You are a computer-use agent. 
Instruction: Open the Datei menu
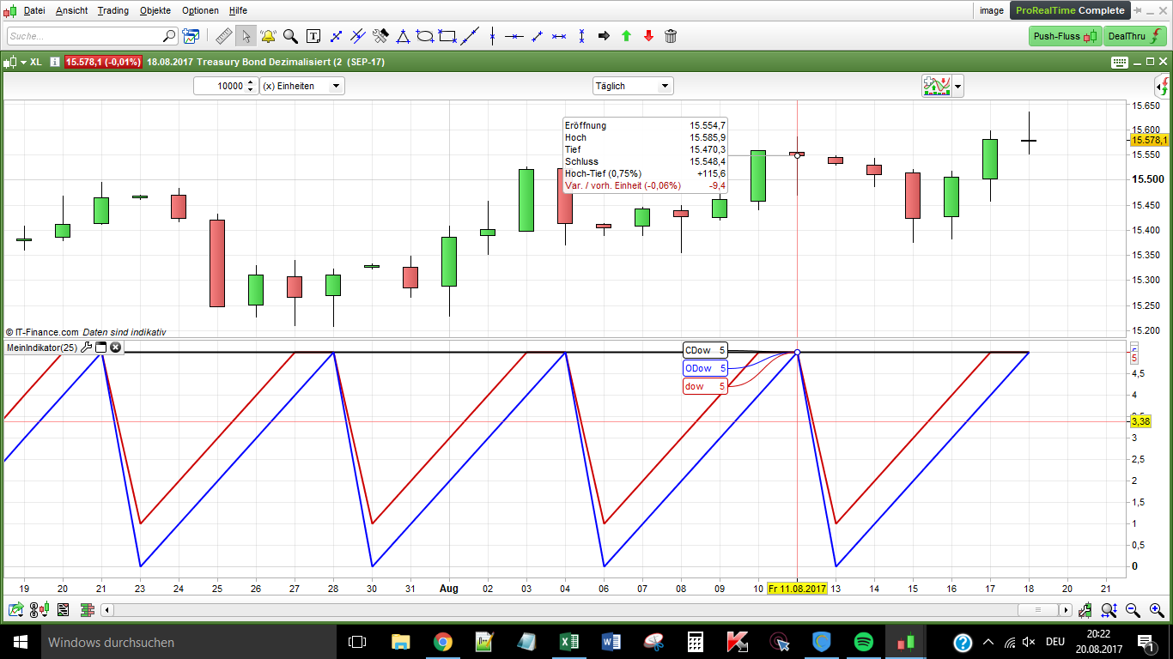coord(34,10)
